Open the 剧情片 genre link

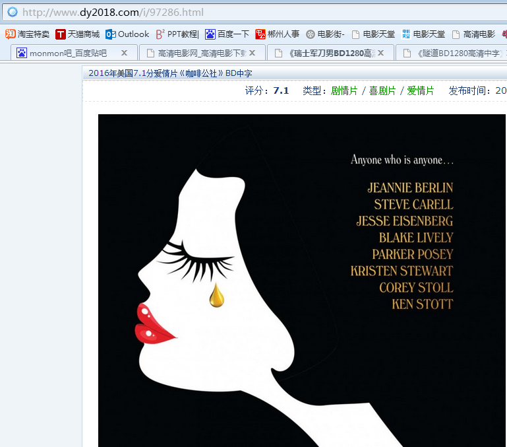point(344,90)
